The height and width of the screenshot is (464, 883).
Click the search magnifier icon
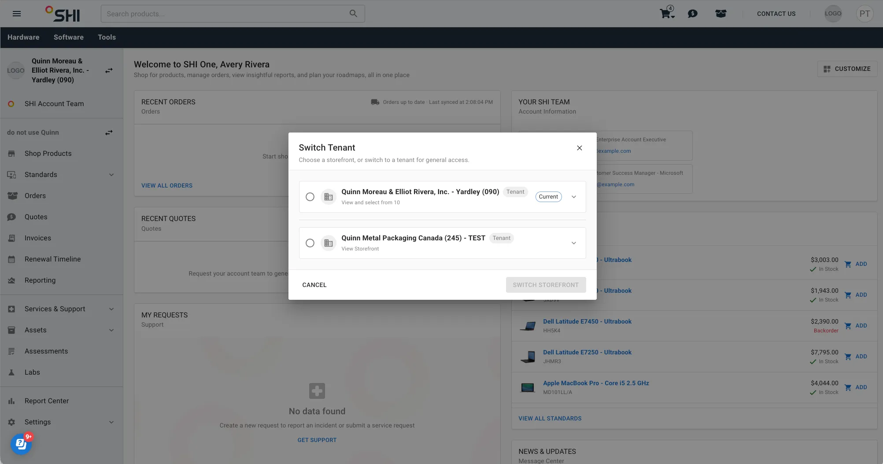(x=353, y=14)
